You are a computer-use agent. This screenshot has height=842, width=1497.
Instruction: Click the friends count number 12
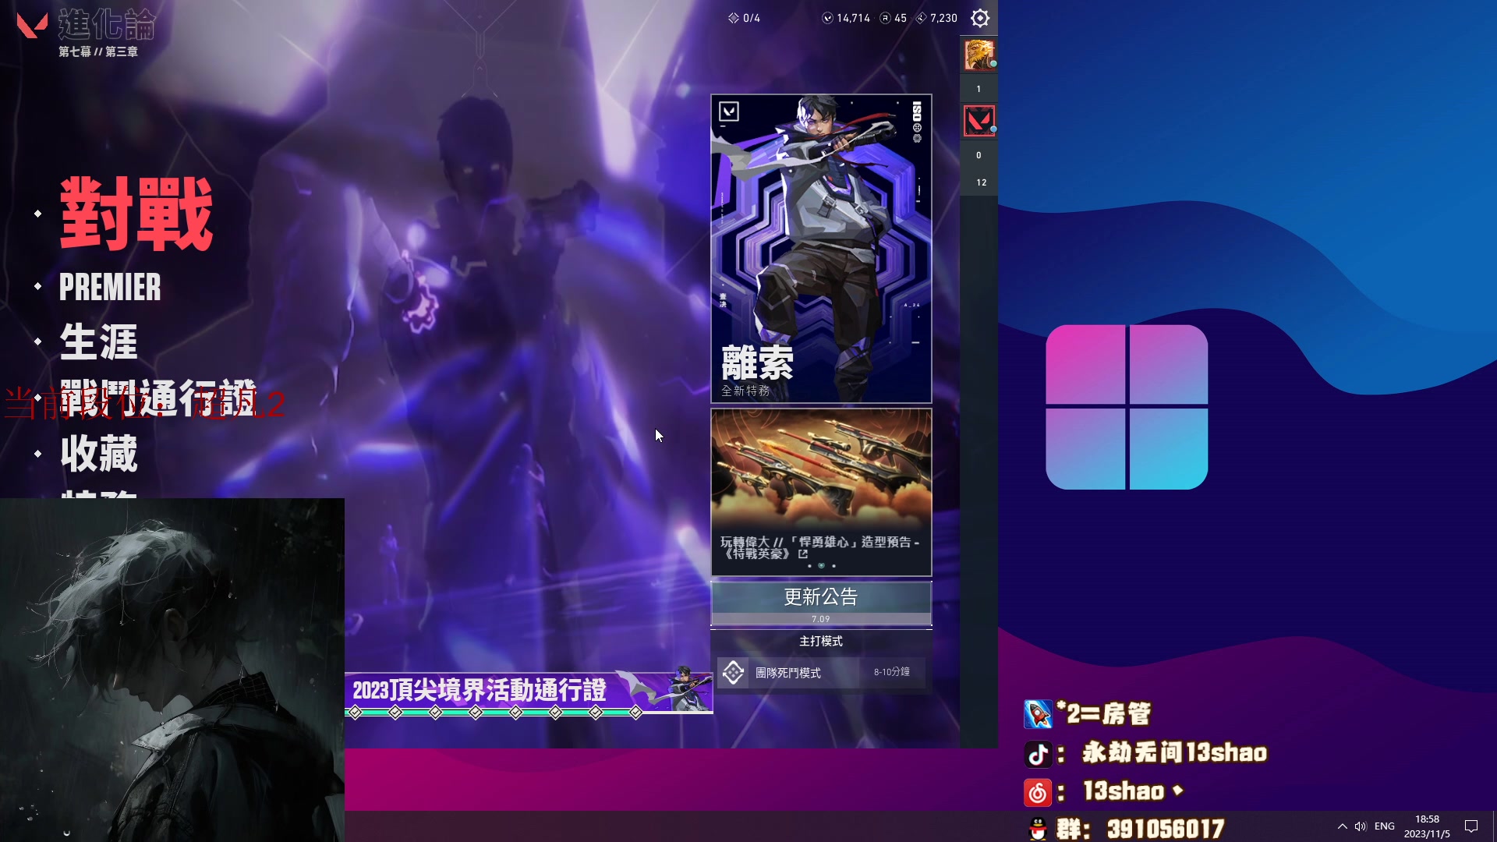click(x=981, y=182)
